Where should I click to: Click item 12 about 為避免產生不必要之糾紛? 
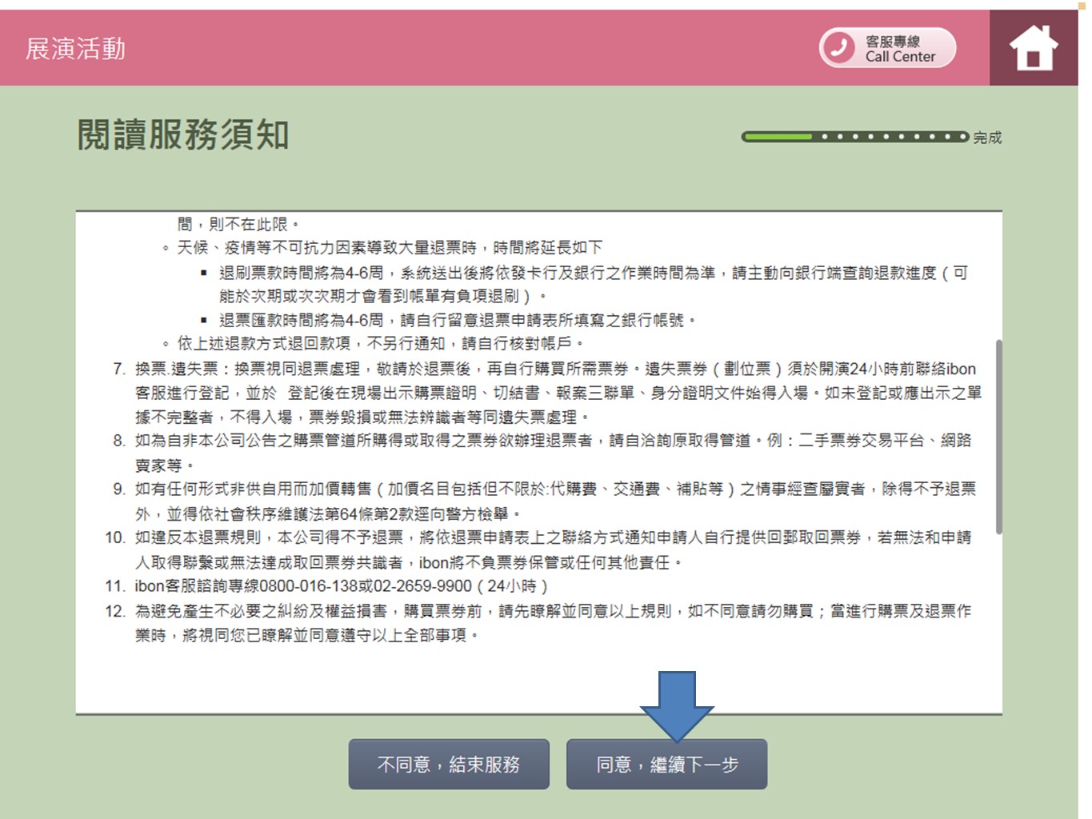553,622
